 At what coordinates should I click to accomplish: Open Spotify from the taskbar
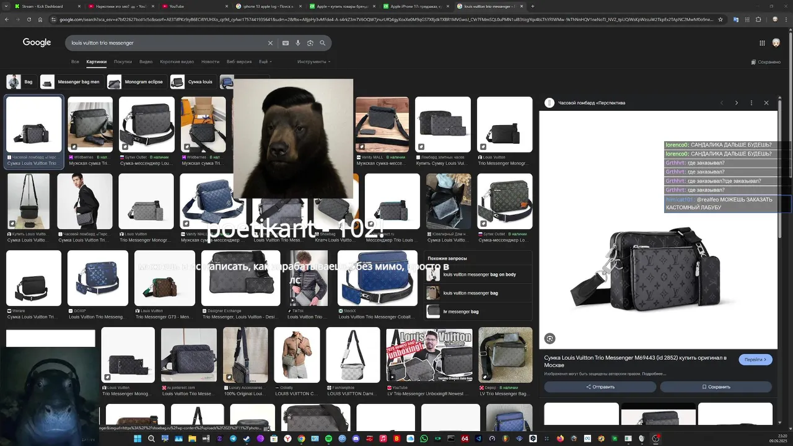click(x=328, y=439)
